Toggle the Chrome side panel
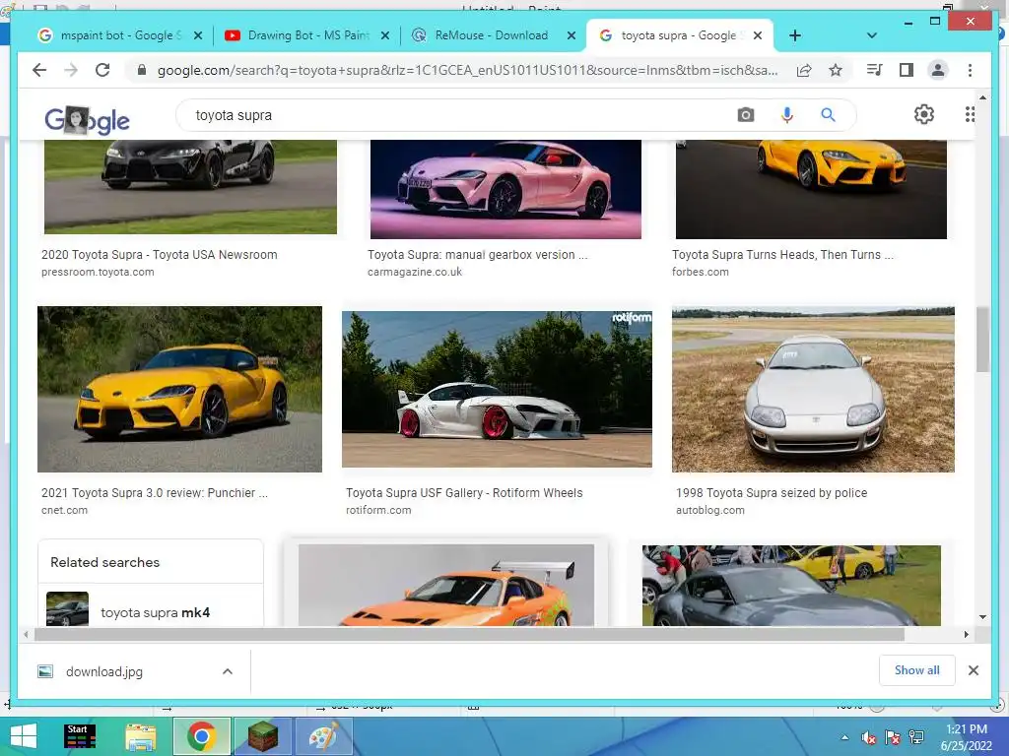Screen dimensions: 1009x756 click(907, 70)
